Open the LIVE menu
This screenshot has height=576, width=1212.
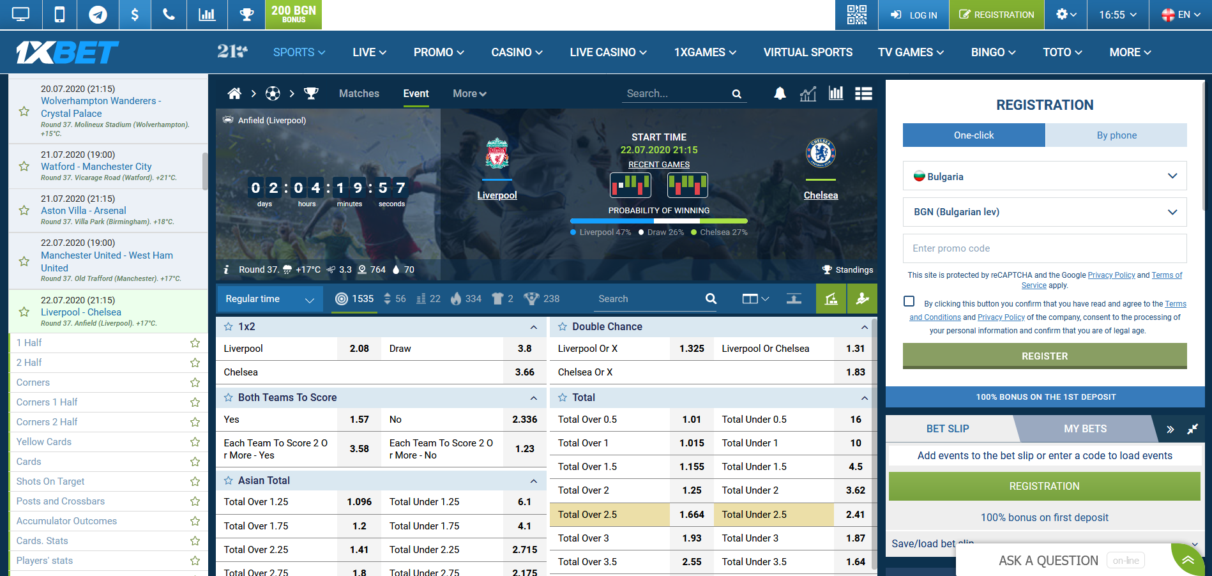(369, 52)
